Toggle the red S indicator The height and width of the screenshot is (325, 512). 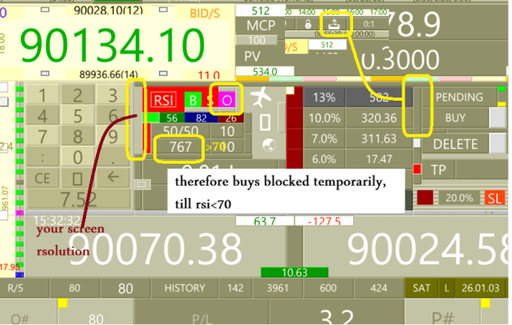tap(210, 100)
